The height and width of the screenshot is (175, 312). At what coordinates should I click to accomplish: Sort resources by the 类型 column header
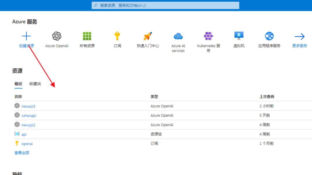(154, 96)
